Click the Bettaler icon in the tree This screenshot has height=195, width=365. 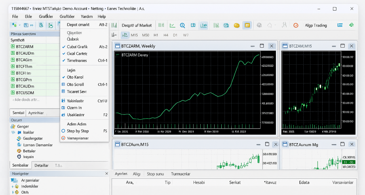(19, 151)
